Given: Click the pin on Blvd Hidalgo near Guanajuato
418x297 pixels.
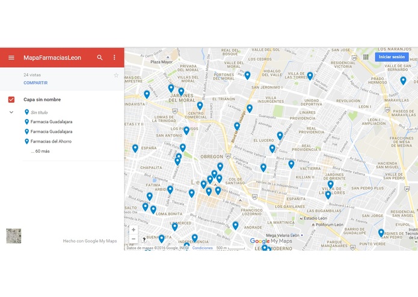Looking at the screenshot, I should [250, 108].
